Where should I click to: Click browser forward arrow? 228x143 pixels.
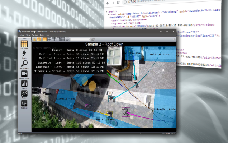click(x=113, y=3)
